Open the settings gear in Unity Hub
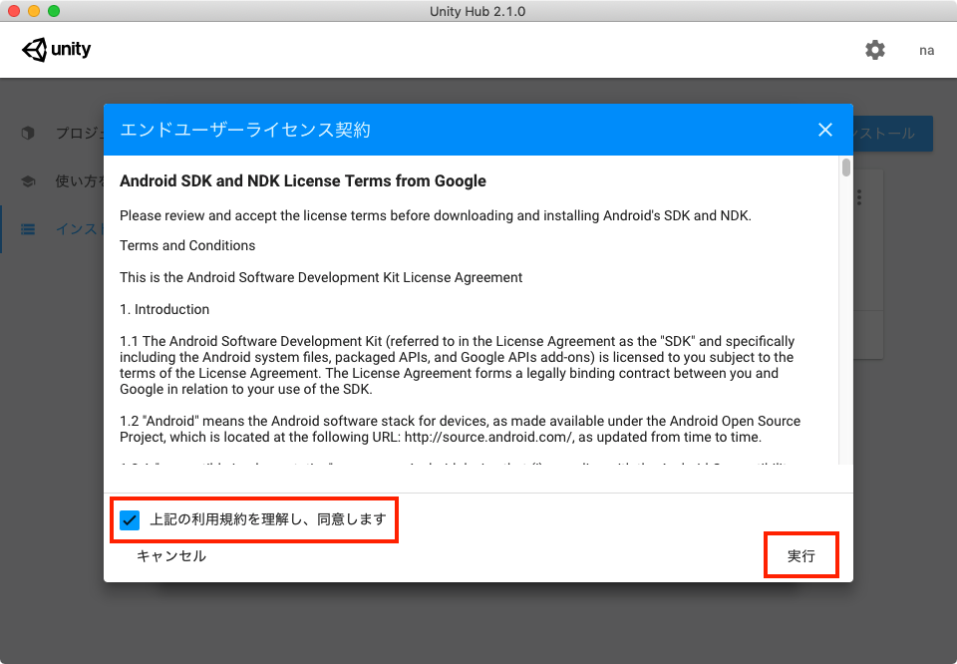The image size is (957, 664). pyautogui.click(x=874, y=50)
